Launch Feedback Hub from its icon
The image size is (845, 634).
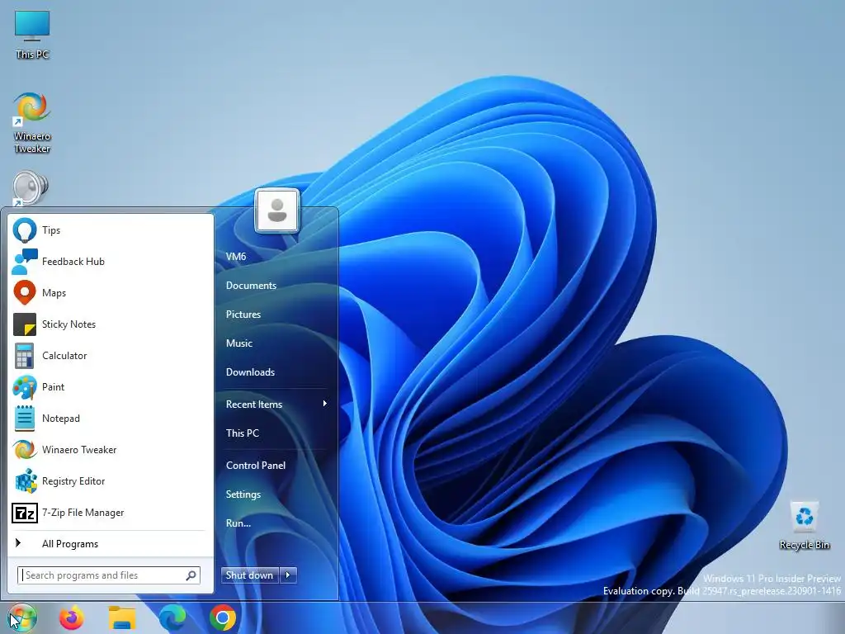pos(25,262)
